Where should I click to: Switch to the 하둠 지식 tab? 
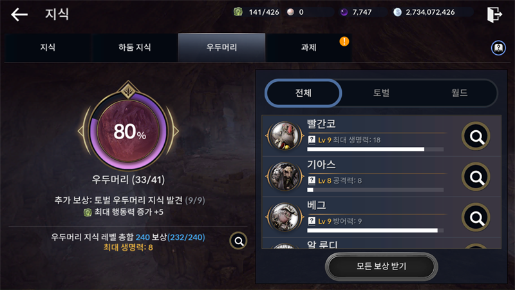135,47
